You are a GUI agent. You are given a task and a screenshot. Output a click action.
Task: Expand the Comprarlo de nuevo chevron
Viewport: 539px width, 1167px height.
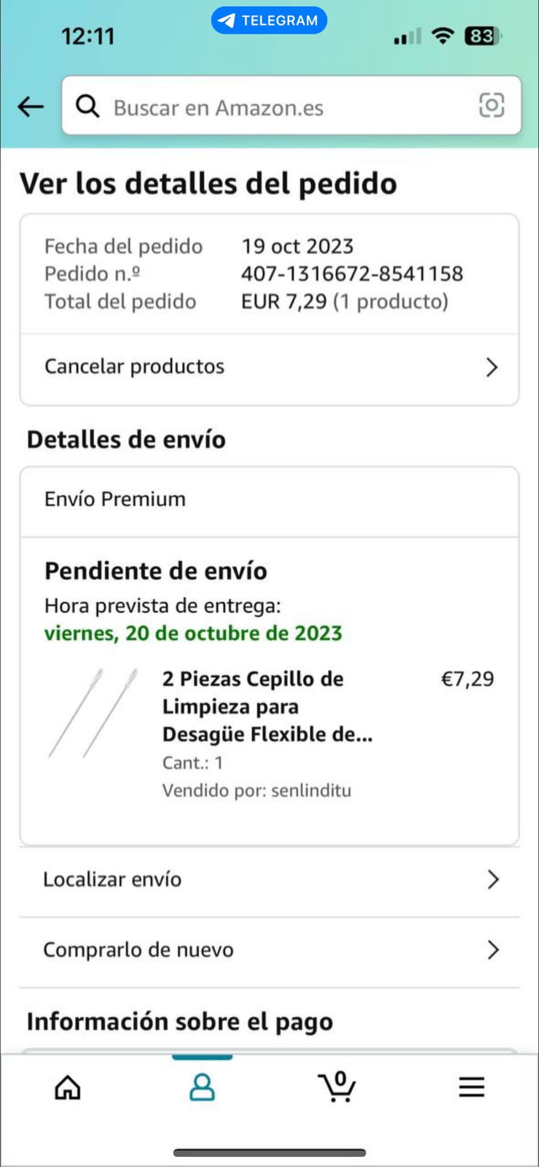[493, 950]
